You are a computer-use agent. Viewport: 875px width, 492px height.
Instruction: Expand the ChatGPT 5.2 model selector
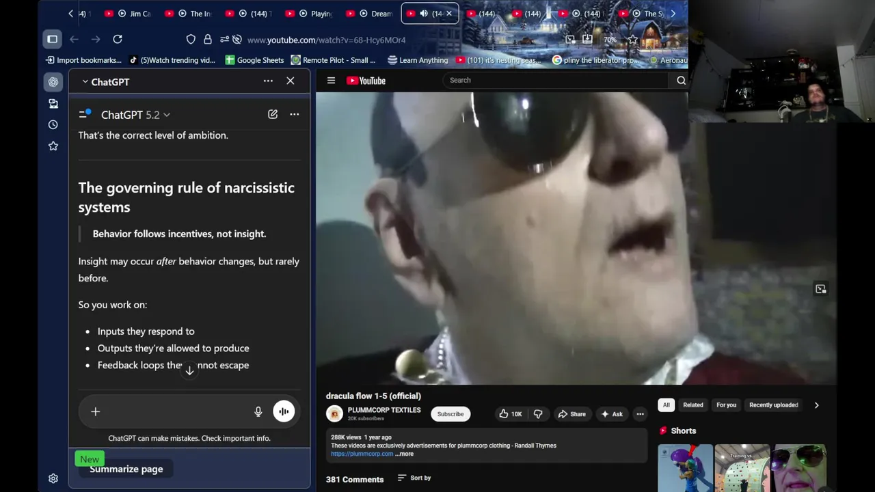(x=135, y=115)
